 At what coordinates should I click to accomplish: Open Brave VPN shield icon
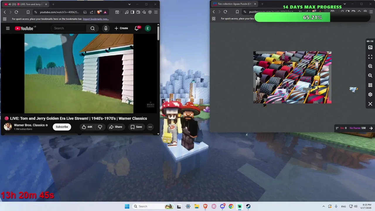click(150, 12)
